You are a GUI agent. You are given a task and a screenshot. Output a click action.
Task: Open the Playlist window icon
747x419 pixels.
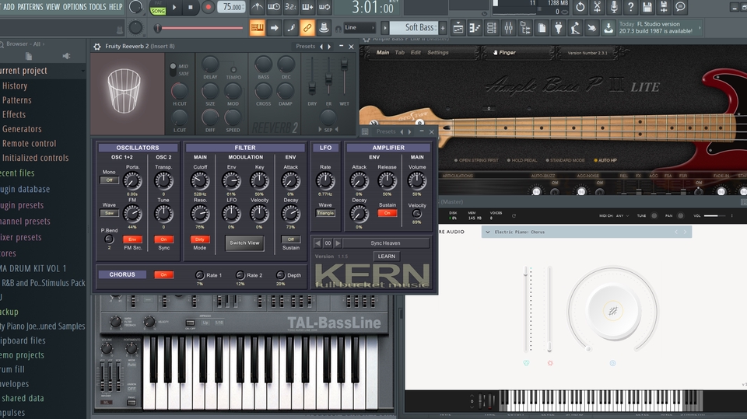tap(458, 28)
